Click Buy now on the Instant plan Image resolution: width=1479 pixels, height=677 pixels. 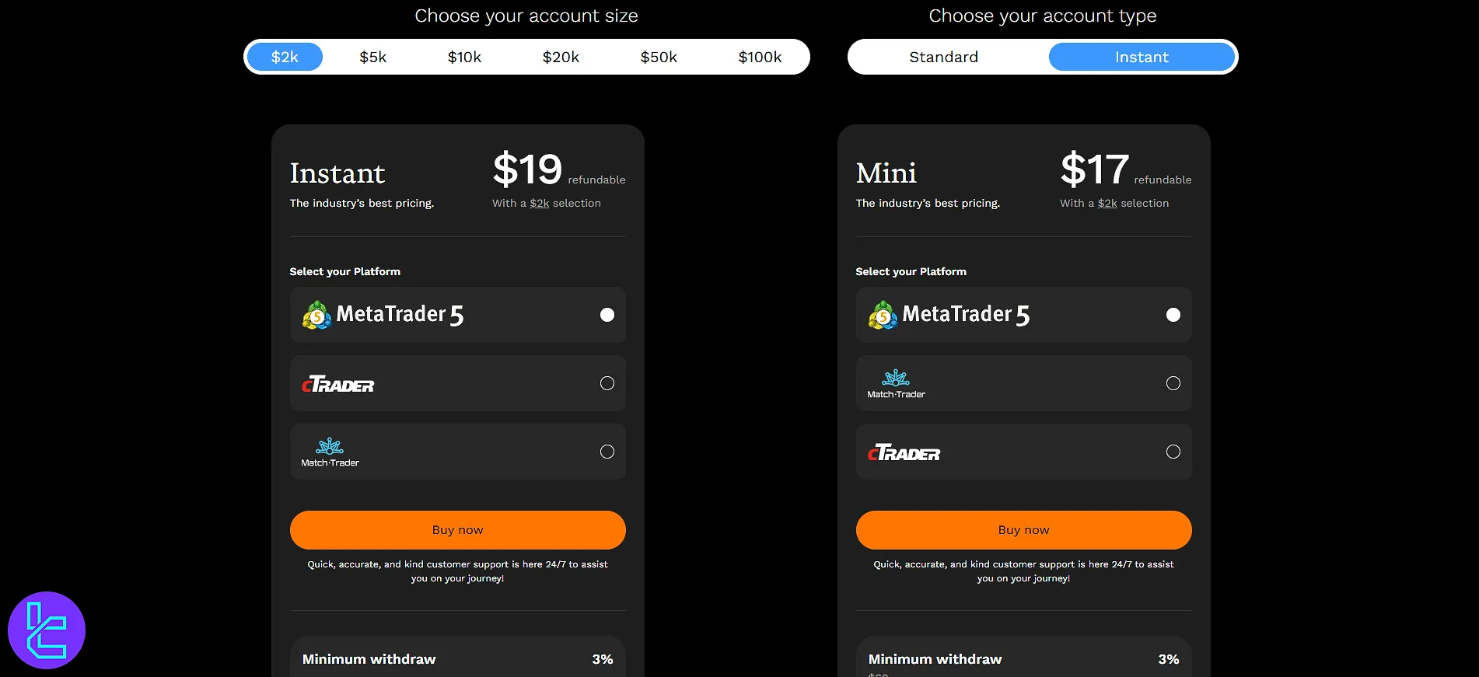coord(457,529)
